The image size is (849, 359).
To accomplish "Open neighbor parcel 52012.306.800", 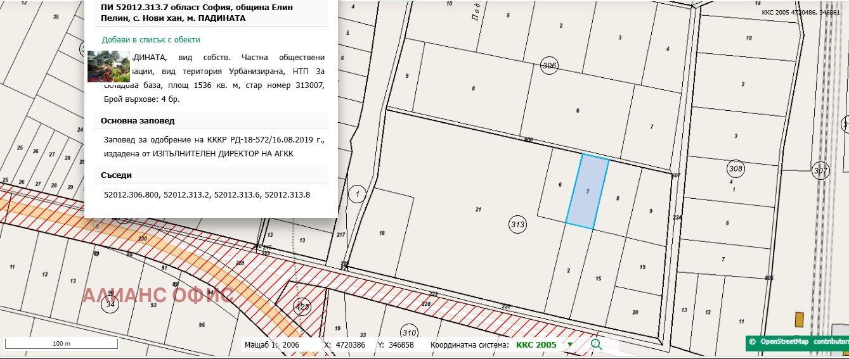I will 132,195.
